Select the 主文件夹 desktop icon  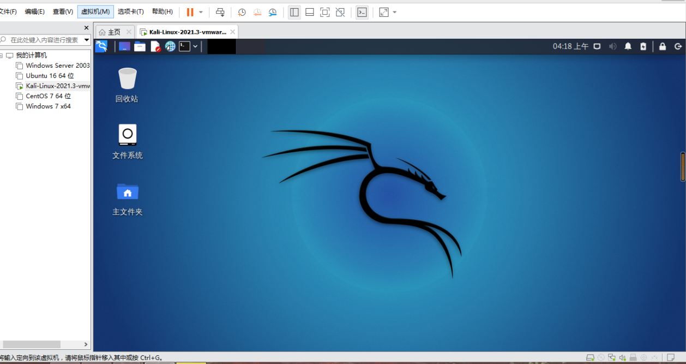(127, 199)
